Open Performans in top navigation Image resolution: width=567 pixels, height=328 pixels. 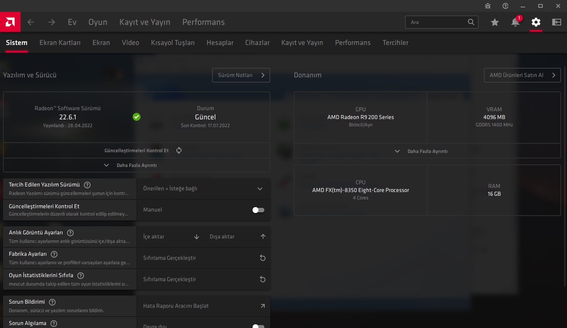(x=204, y=22)
